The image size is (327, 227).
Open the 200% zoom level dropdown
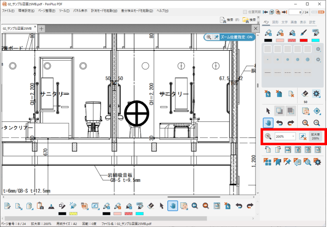294,136
